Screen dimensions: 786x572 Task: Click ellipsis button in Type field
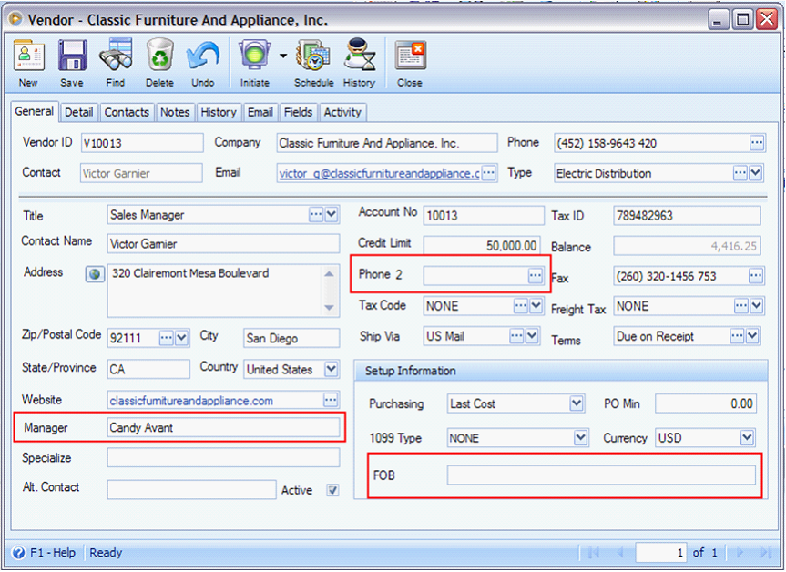click(740, 173)
